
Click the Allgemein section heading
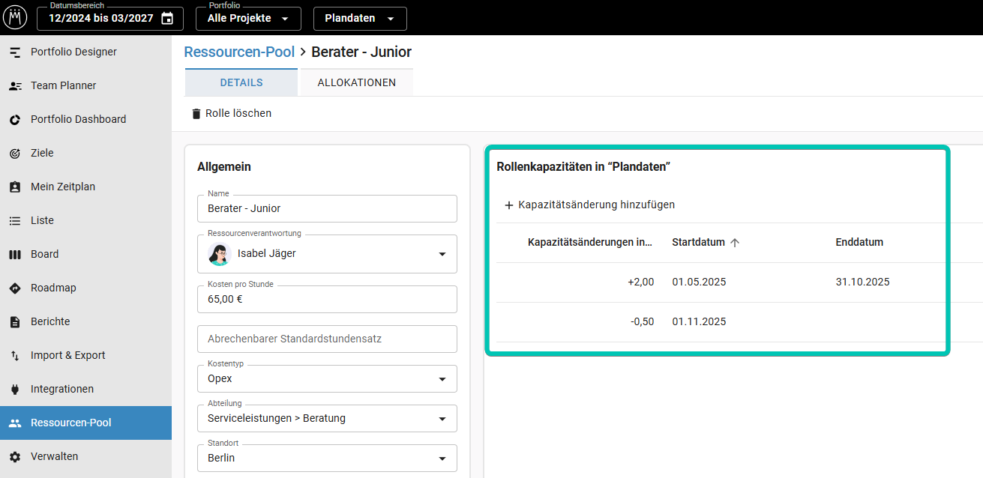point(224,167)
